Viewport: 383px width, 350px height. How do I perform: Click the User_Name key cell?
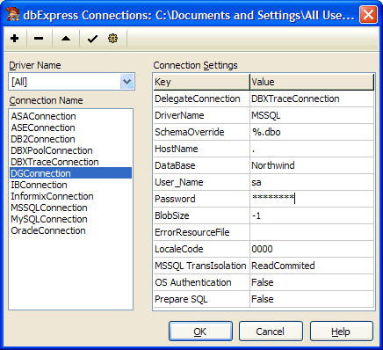click(x=201, y=182)
